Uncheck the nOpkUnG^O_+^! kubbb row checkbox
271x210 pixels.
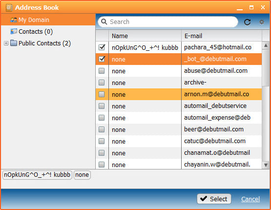pos(102,47)
